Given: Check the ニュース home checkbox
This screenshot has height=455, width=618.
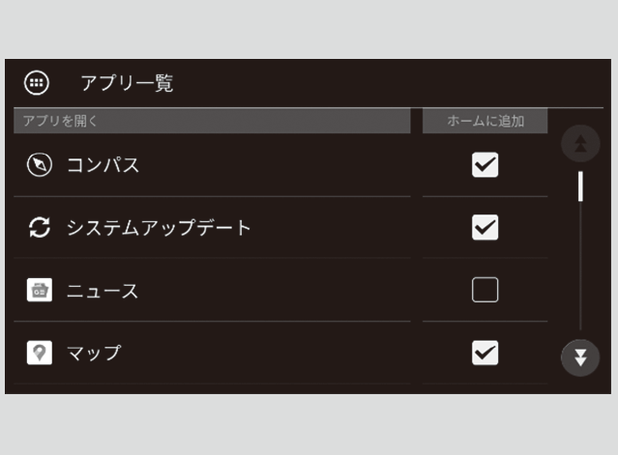Looking at the screenshot, I should 485,290.
